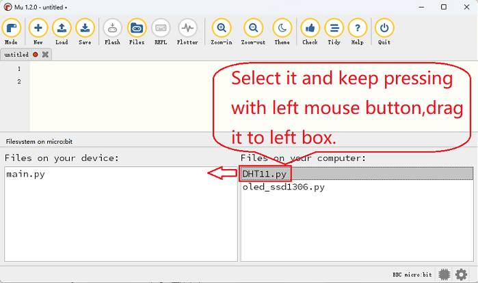Open the Plotter pane
Viewport: 478px width, 283px height.
tap(187, 31)
